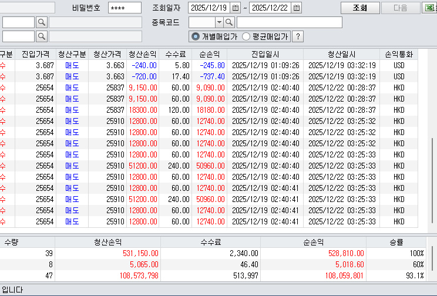Viewport: 437px width, 296px height.
Task: Select the 개별매입가 radio option
Action: pos(196,36)
